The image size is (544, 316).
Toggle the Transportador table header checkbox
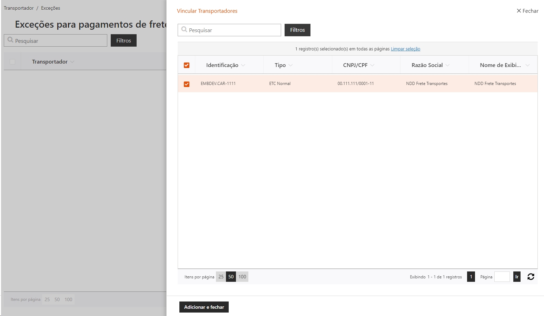(12, 62)
